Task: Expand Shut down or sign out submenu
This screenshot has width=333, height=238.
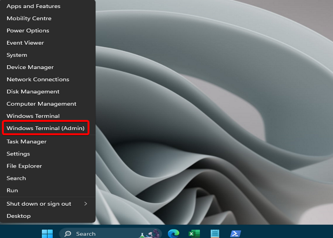Action: click(48, 204)
